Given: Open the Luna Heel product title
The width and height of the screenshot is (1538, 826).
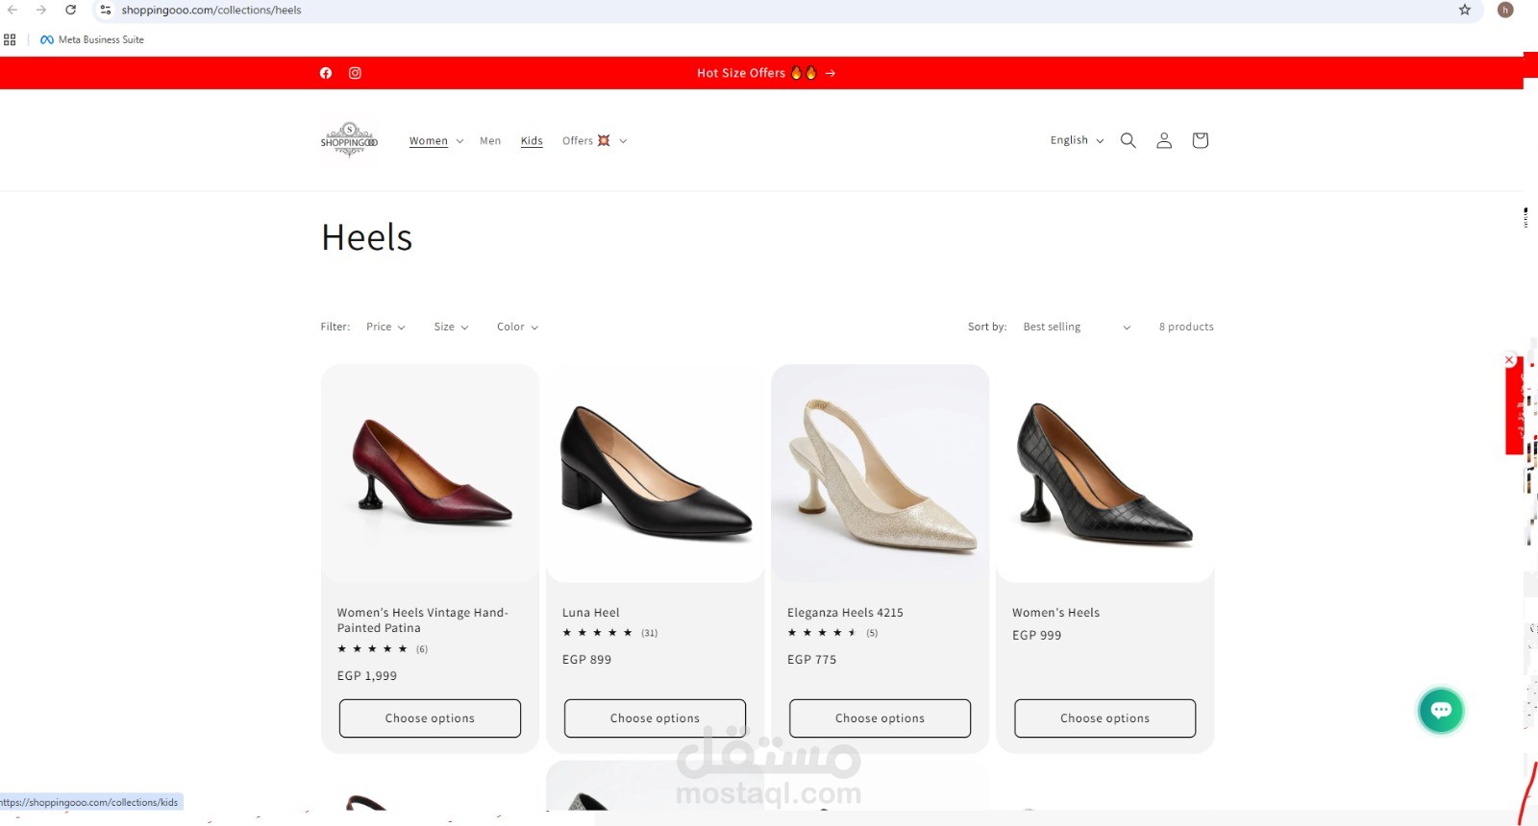Looking at the screenshot, I should (591, 613).
